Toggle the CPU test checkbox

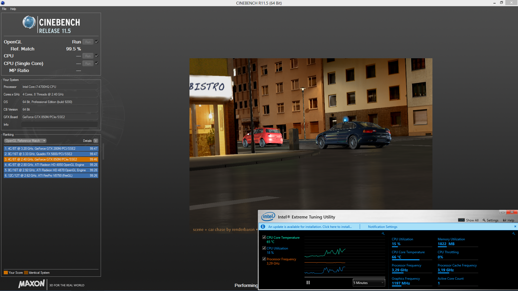[97, 56]
